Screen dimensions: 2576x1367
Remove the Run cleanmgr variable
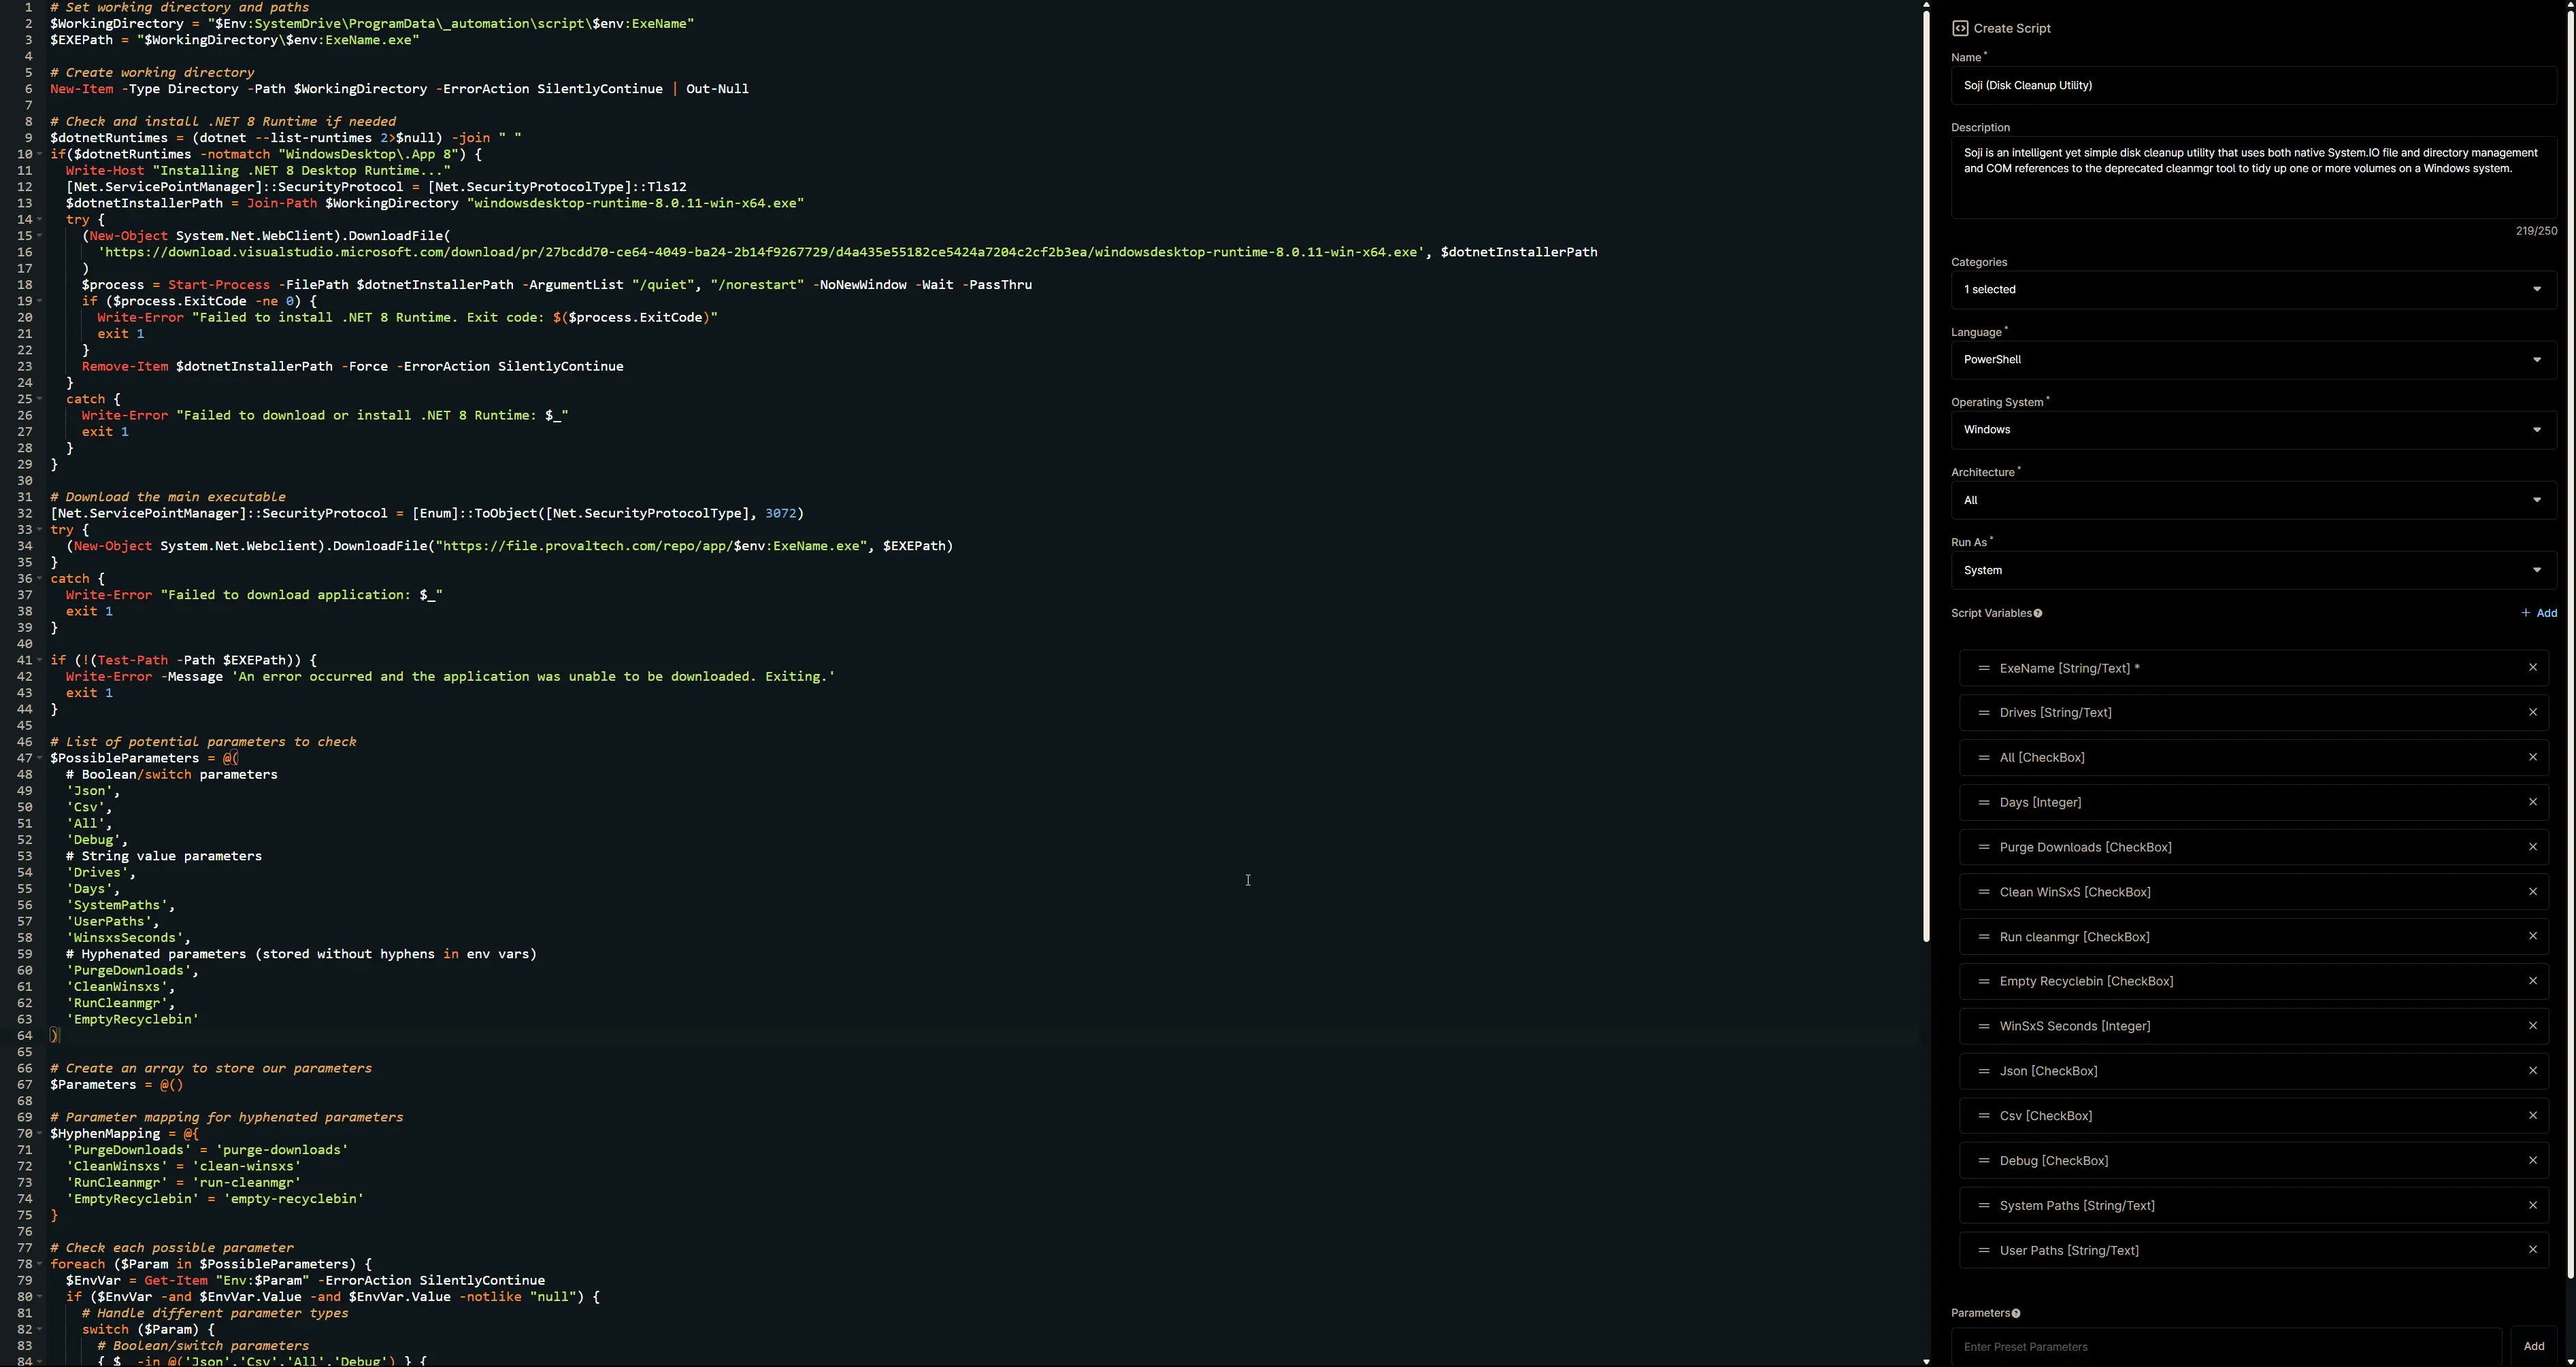(2532, 936)
